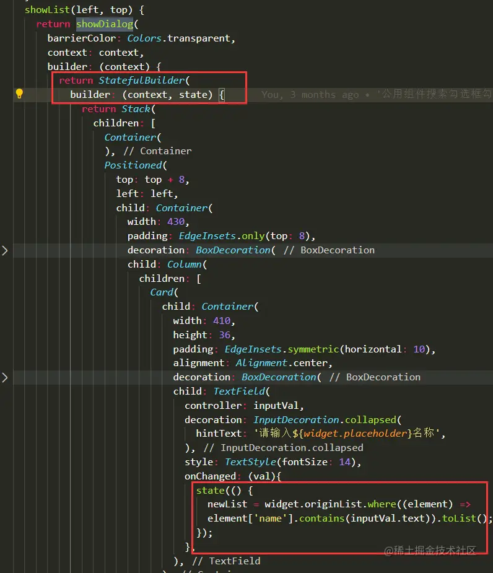Click the Positioned widget name
The height and width of the screenshot is (573, 493).
click(x=133, y=165)
